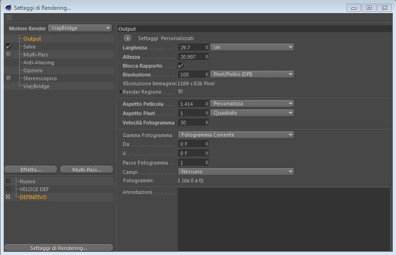This screenshot has height=255, width=396.
Task: Open the cm units dropdown for Larghezza
Action: click(252, 47)
